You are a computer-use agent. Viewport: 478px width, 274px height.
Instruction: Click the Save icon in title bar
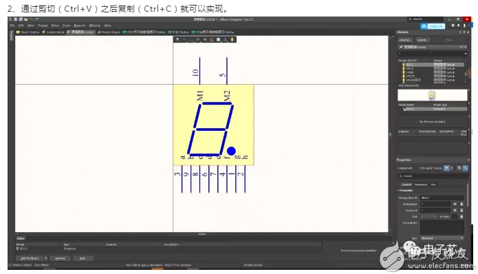pos(16,19)
